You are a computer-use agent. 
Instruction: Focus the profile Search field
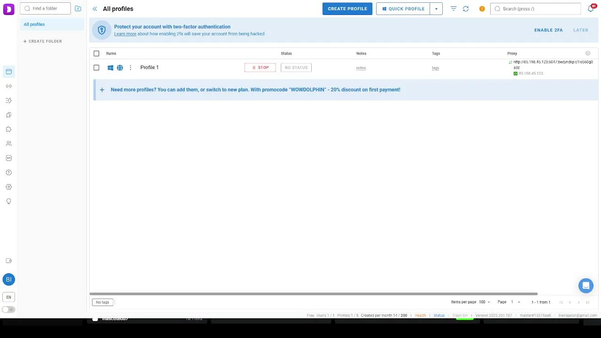click(536, 9)
